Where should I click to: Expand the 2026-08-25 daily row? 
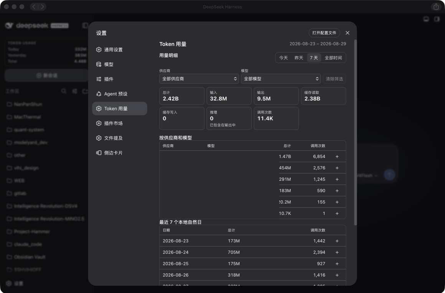pos(337,264)
